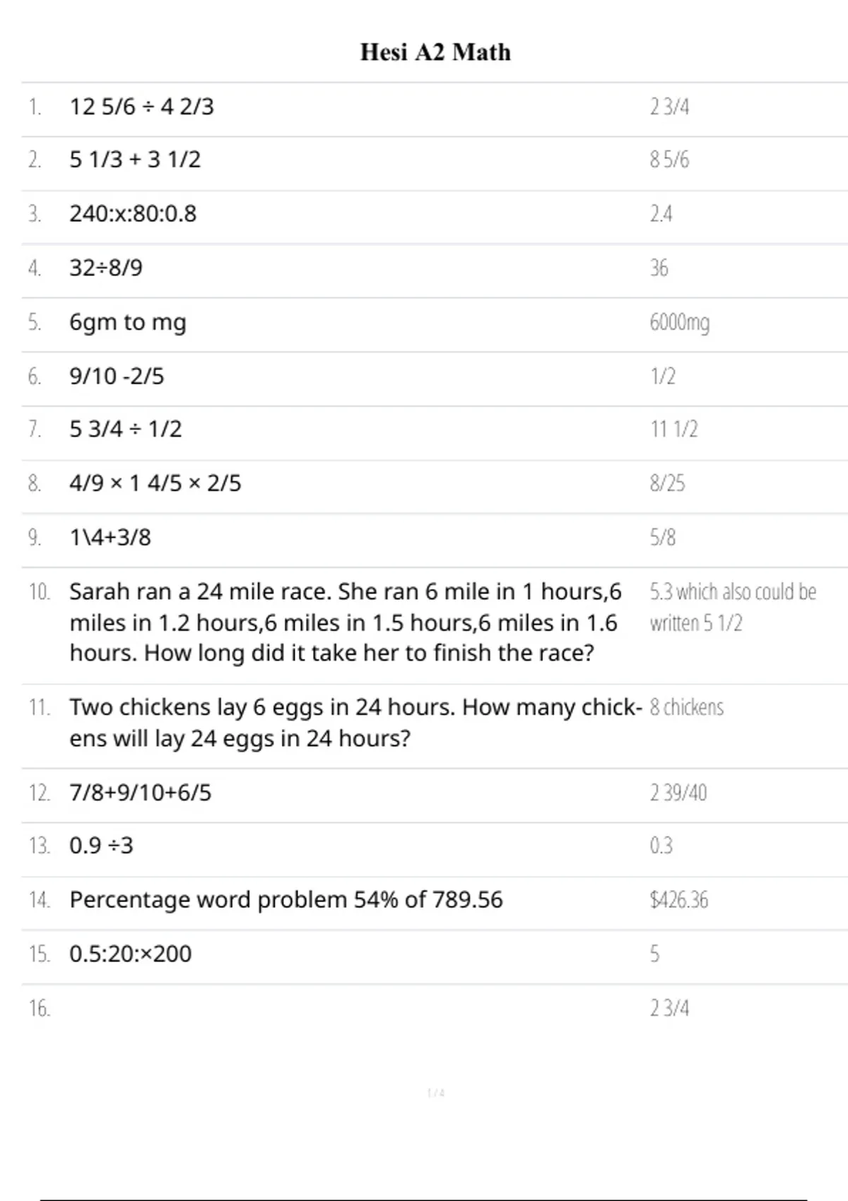Click the 1\4+3/8 question
The height and width of the screenshot is (1201, 848).
click(110, 538)
